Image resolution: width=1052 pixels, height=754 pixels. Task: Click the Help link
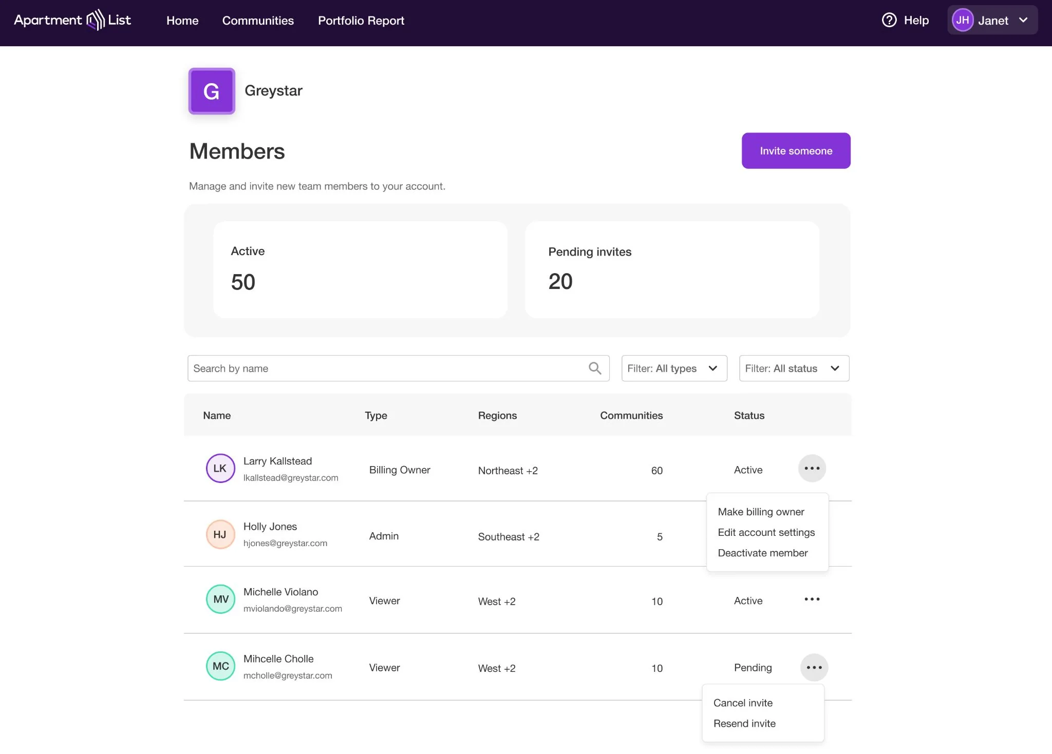point(916,21)
